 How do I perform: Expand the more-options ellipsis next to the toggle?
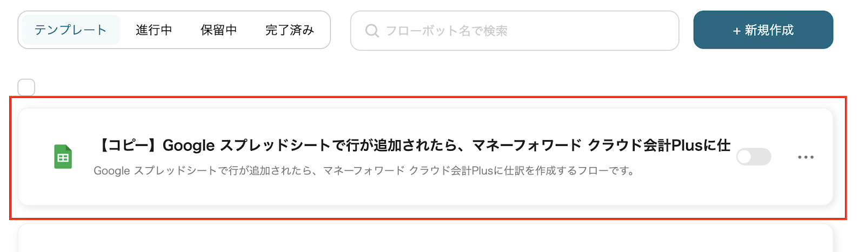tap(806, 157)
